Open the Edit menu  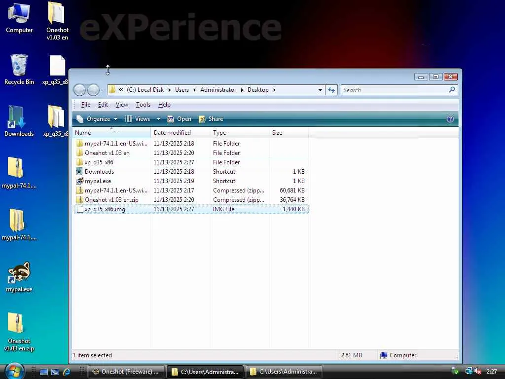point(103,105)
